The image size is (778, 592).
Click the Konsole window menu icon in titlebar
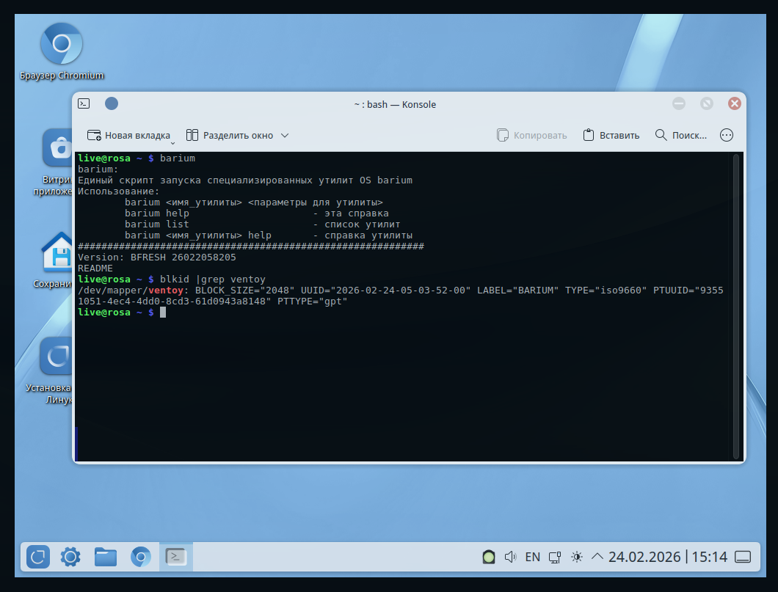pyautogui.click(x=84, y=104)
